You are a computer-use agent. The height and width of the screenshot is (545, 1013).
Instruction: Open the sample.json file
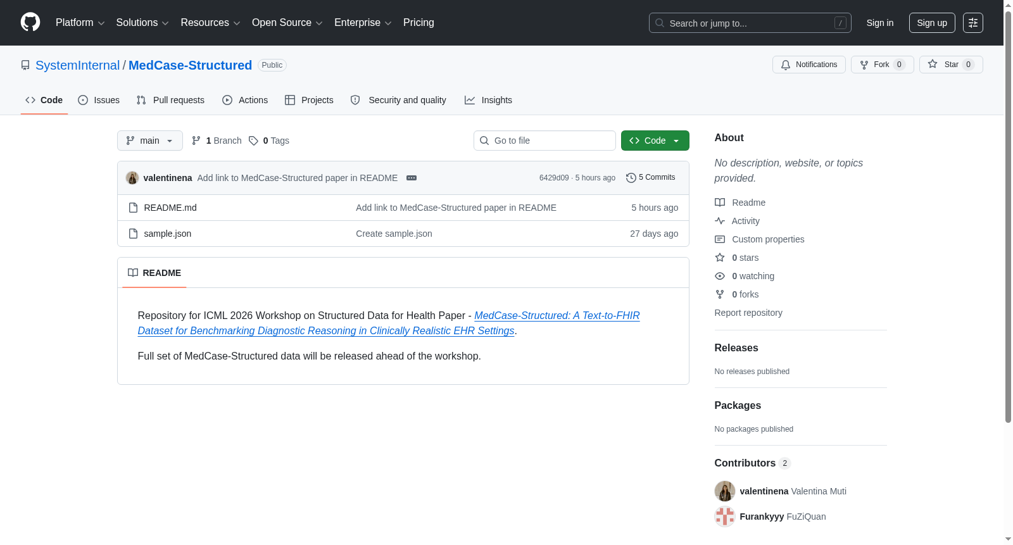pos(168,234)
